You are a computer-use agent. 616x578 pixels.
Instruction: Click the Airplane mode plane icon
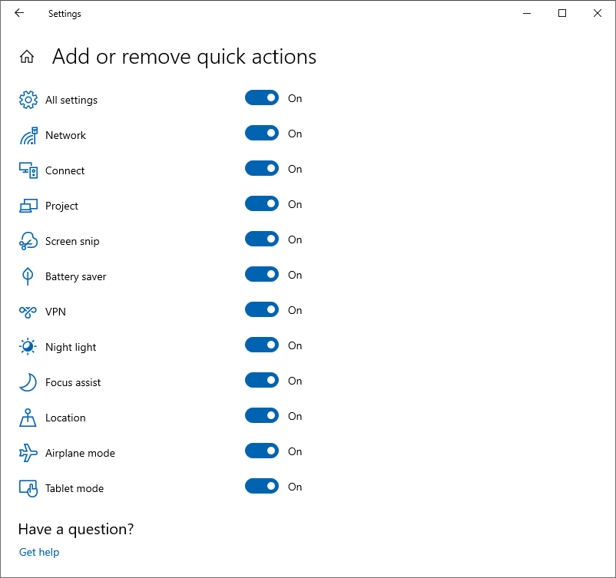click(x=28, y=453)
